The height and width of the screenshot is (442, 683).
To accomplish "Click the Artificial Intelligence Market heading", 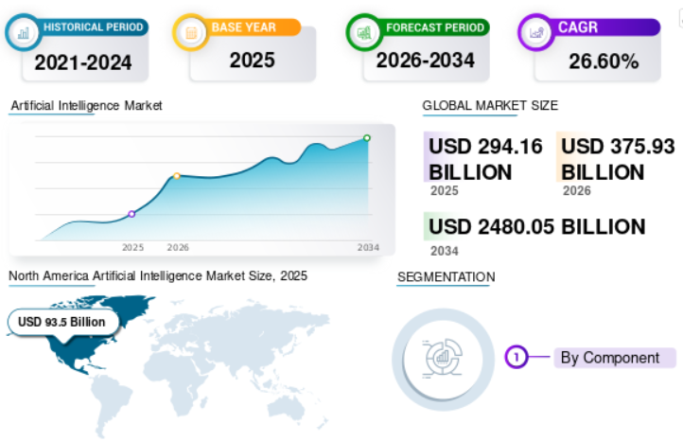I will click(86, 105).
